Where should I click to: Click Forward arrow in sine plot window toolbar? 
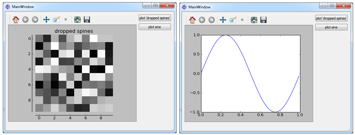(211, 20)
